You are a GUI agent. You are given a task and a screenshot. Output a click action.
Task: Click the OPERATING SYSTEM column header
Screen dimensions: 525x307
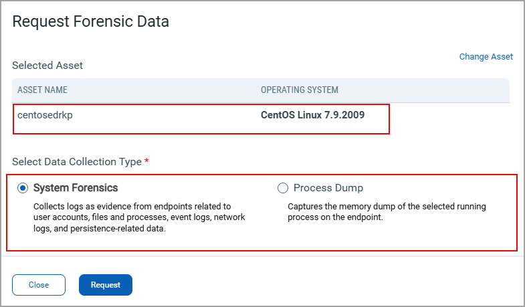299,90
